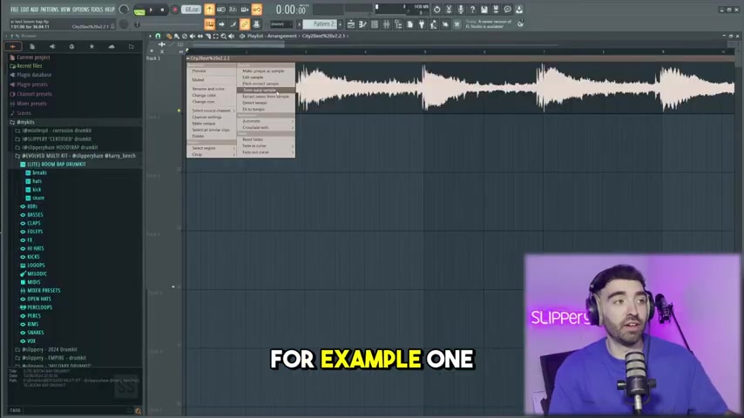Click the browser search magnifier icon
The image size is (744, 418).
pos(138,411)
